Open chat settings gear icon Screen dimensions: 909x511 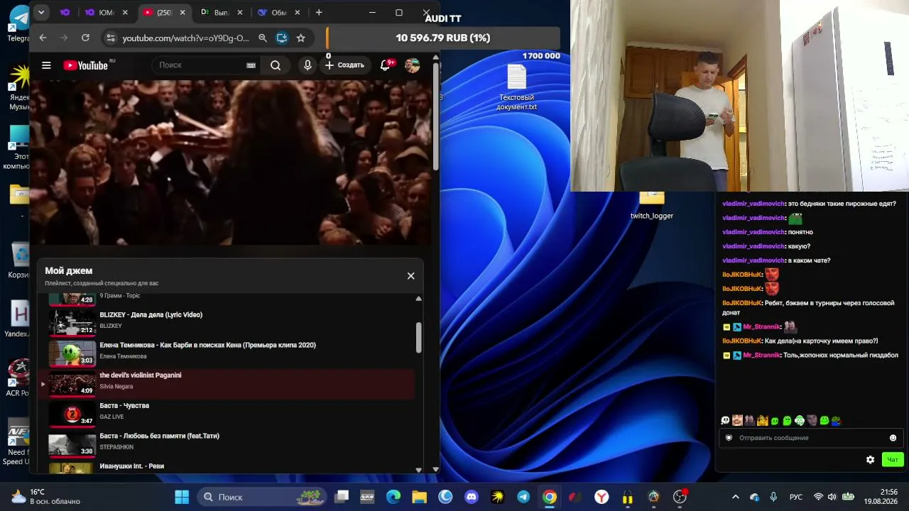coord(870,460)
